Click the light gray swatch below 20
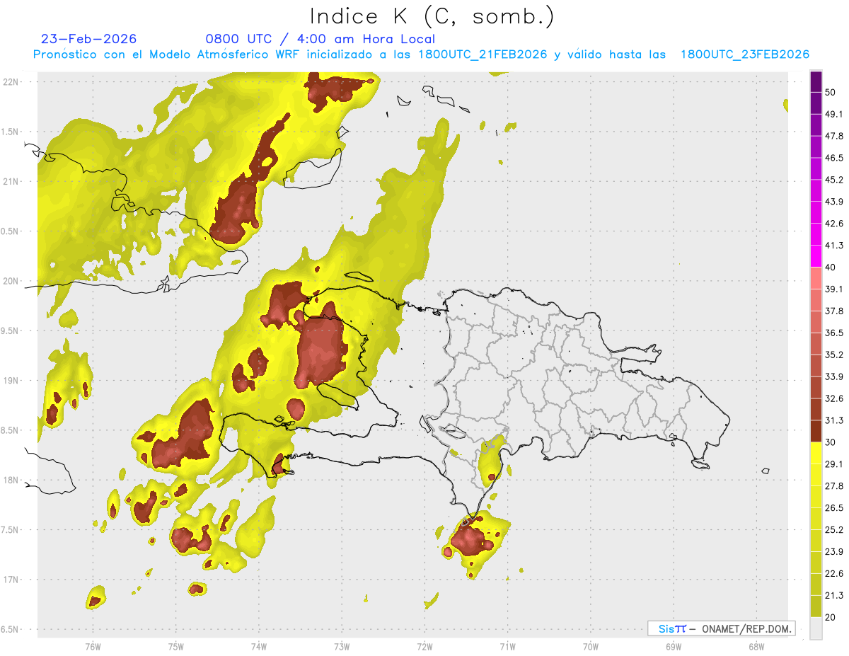The width and height of the screenshot is (849, 656). point(816,628)
